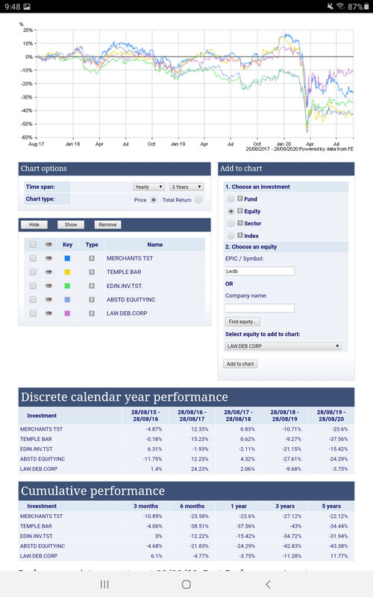Viewport: 373px width, 597px height.
Task: Click type icon for MERCHANTS TST row
Action: 92,258
